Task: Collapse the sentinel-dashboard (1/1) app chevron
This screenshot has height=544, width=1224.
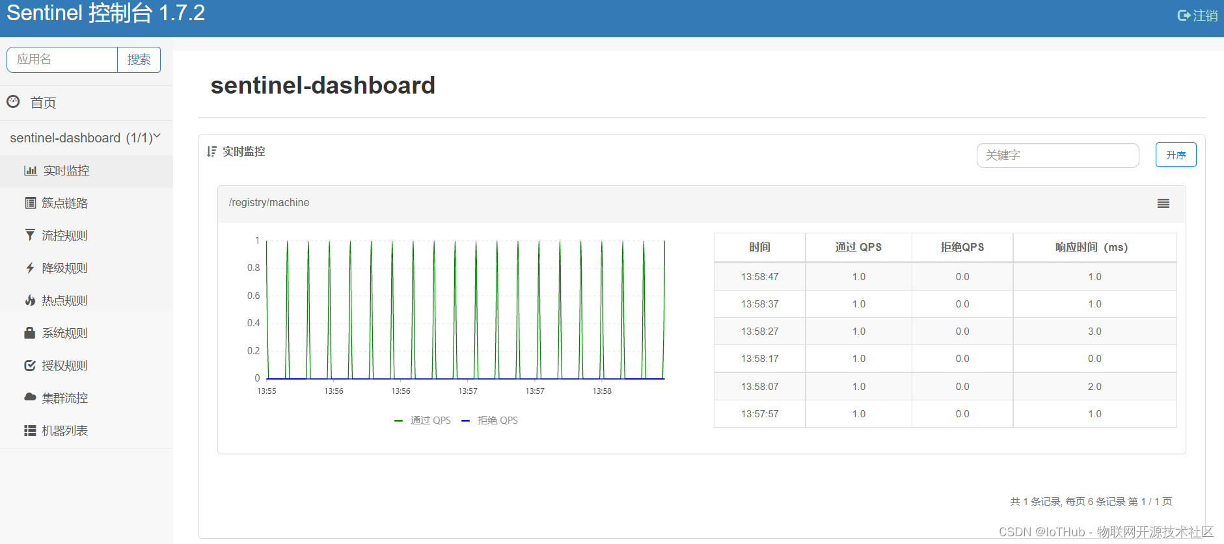Action: [157, 136]
